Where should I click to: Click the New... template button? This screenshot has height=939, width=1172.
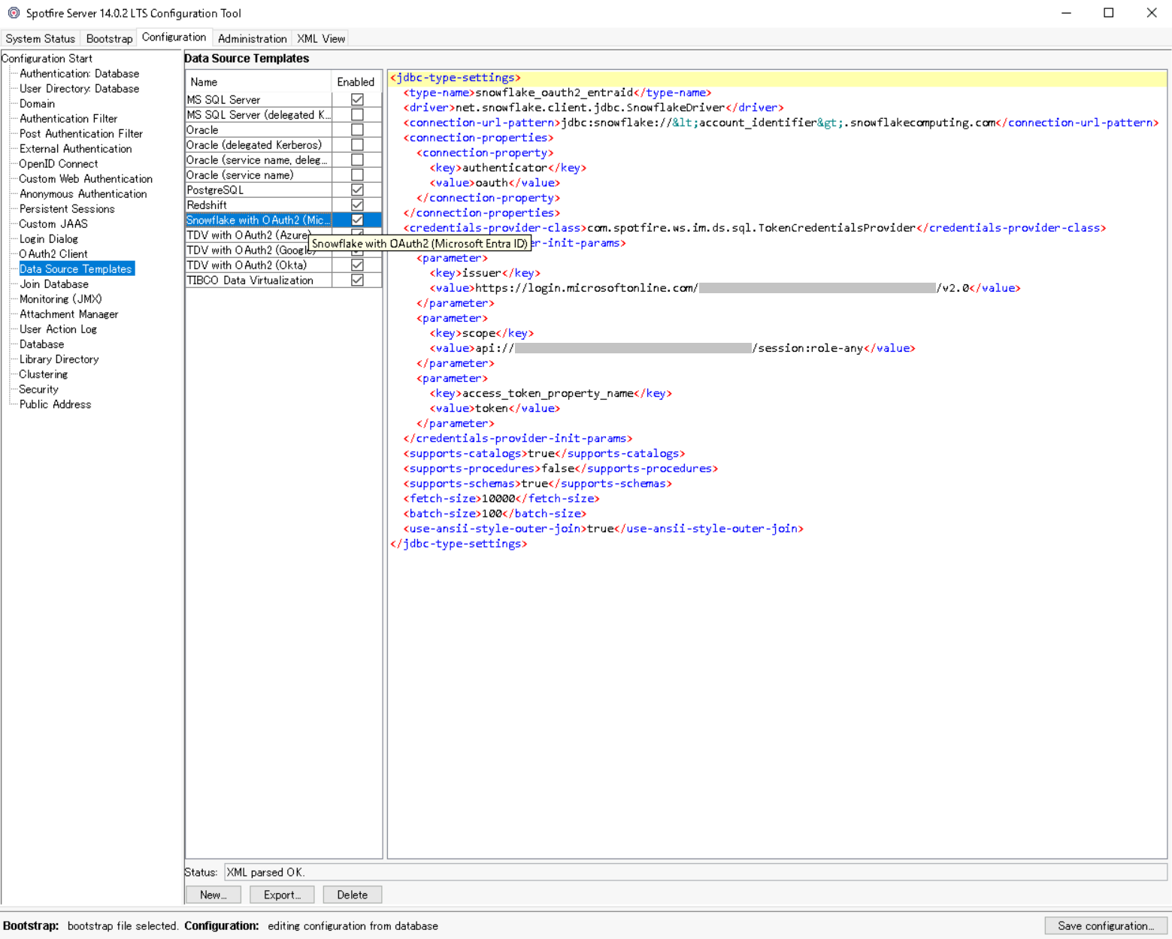pos(213,895)
